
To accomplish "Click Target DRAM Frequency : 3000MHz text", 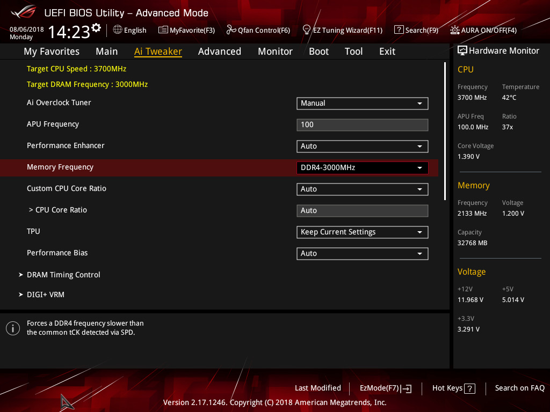I will click(87, 84).
